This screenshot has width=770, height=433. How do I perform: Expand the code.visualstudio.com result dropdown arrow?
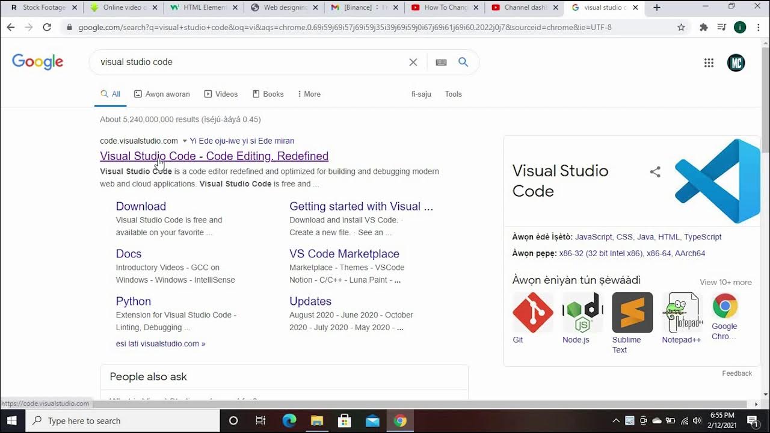point(185,141)
